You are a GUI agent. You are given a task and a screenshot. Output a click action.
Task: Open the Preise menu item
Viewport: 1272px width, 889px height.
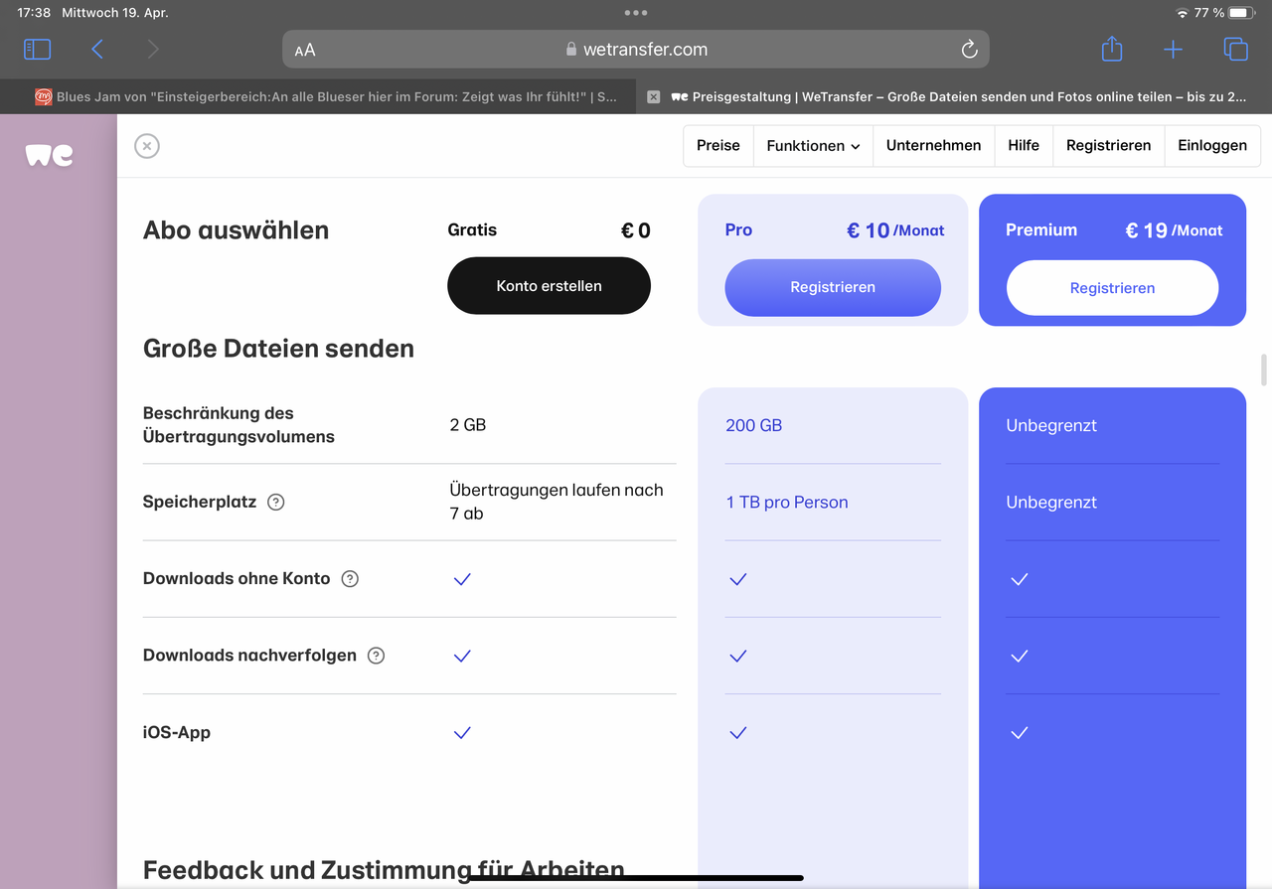(718, 145)
